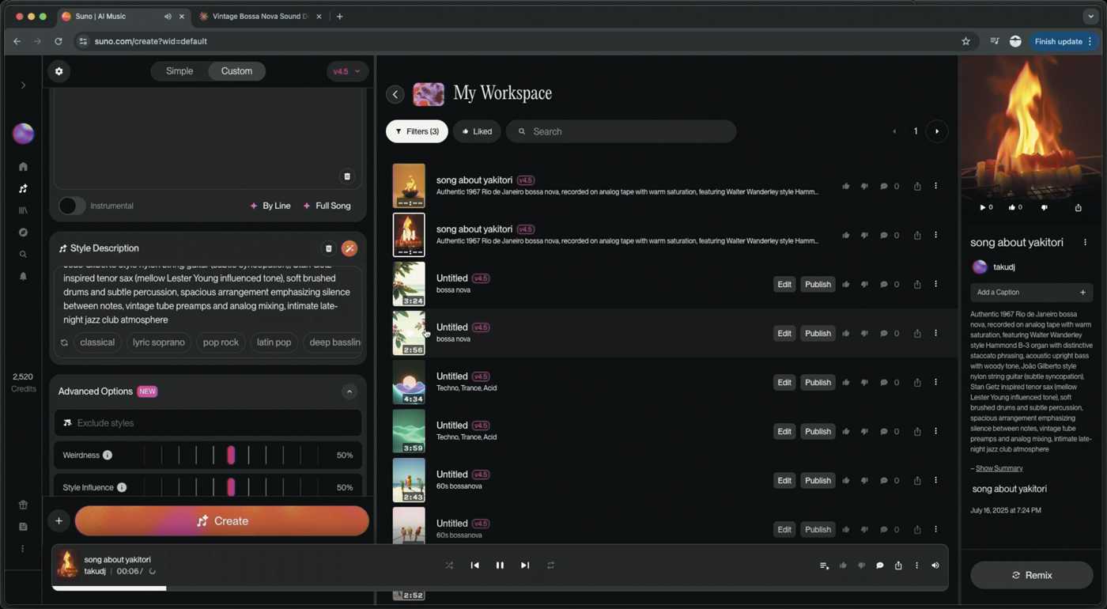Open notifications bell in left sidebar

point(23,276)
